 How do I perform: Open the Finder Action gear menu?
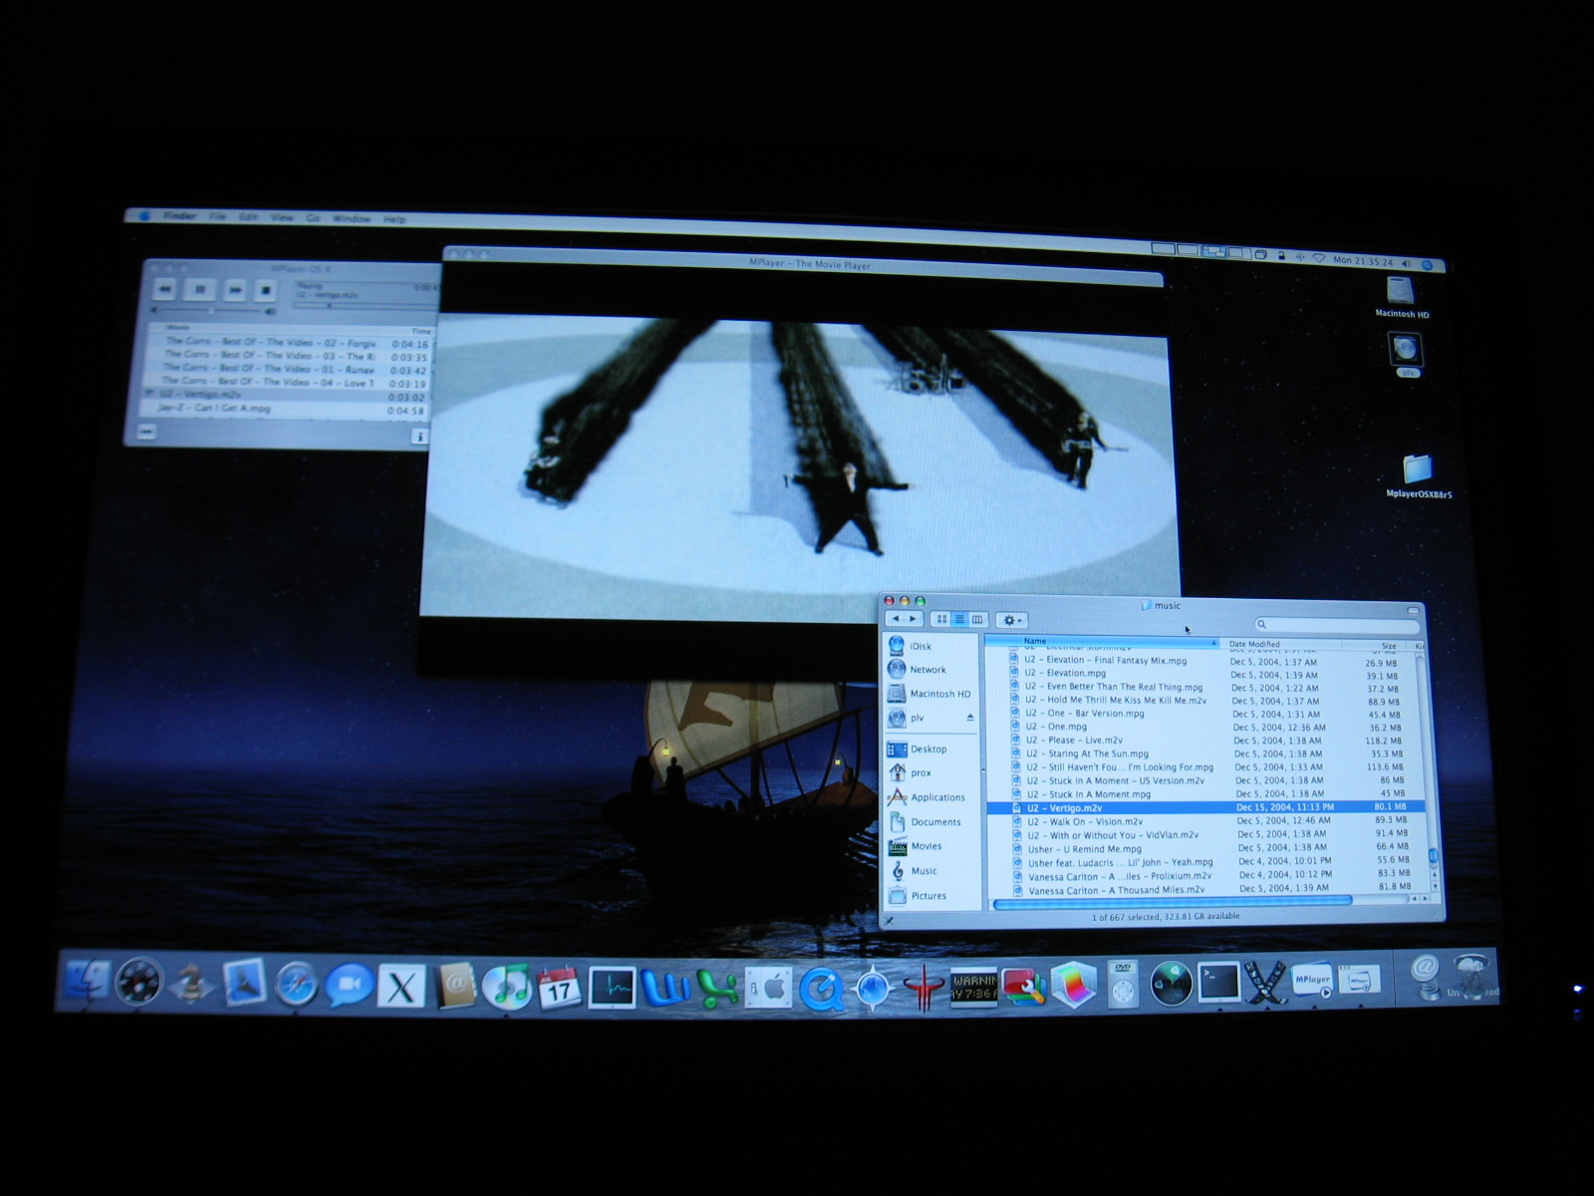pos(1012,620)
